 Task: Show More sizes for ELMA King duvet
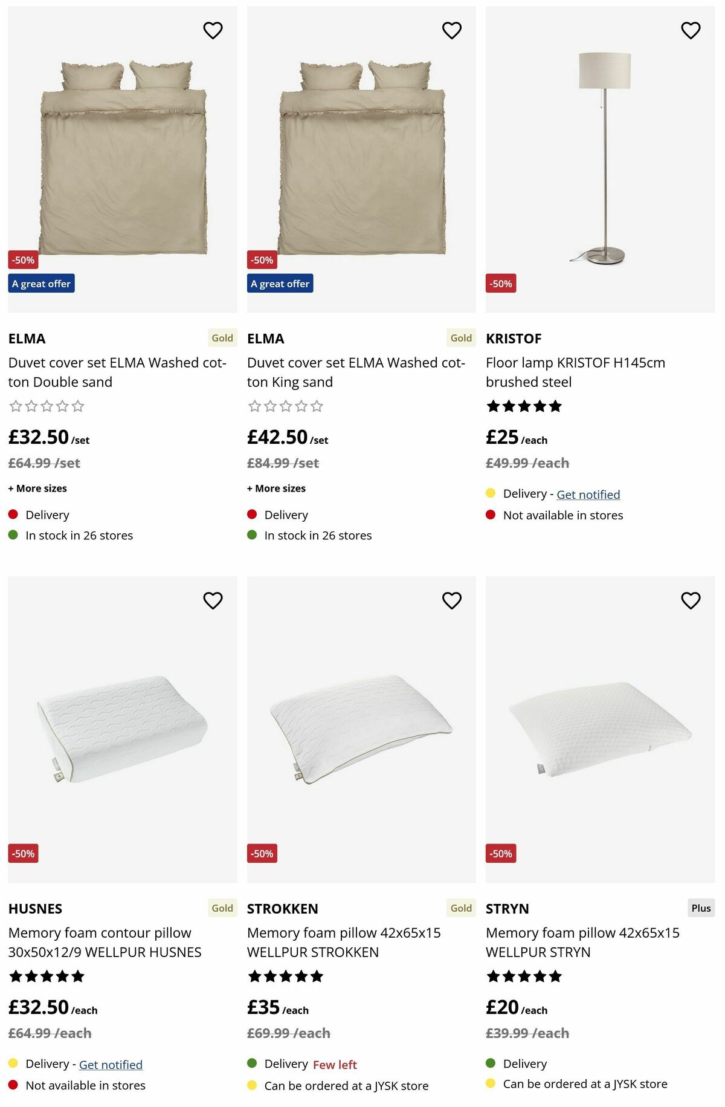pyautogui.click(x=276, y=489)
